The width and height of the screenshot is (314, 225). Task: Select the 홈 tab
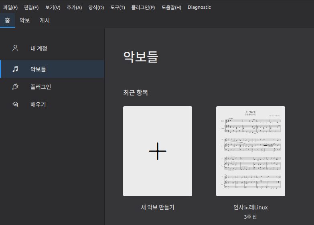[7, 20]
